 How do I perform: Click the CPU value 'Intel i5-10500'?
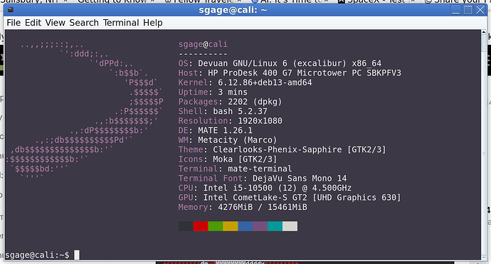[238, 188]
